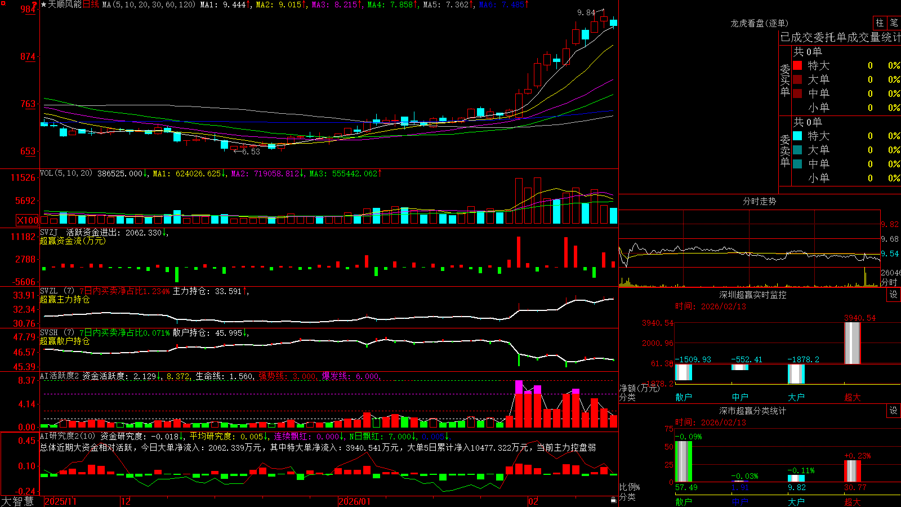Click the 超赢主力持仓 label
This screenshot has width=901, height=507.
point(65,299)
